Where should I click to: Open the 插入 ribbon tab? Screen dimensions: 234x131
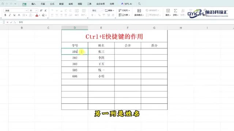click(34, 4)
